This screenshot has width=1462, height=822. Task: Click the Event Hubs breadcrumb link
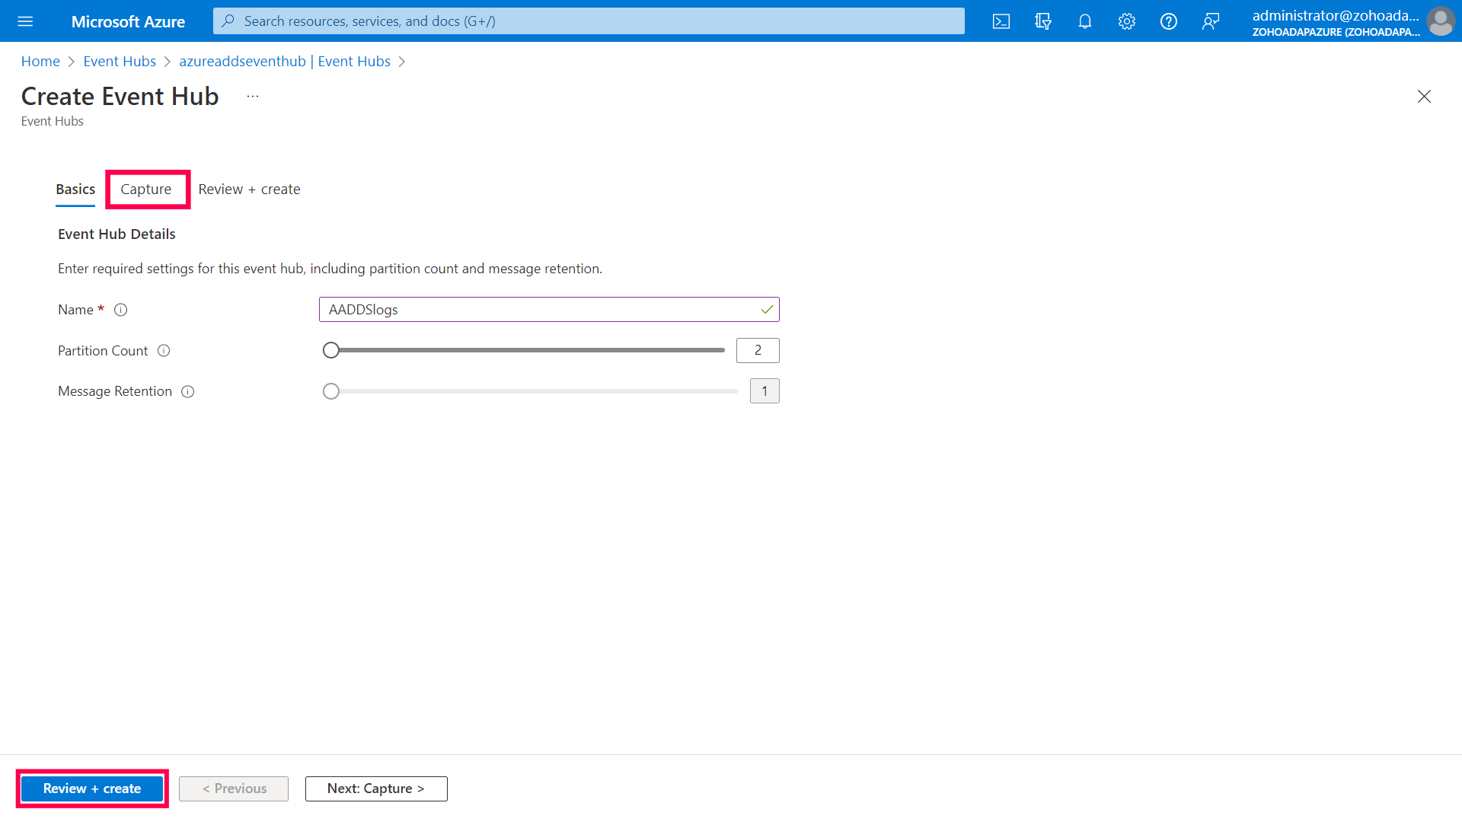[x=120, y=62]
